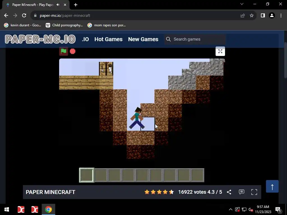Open the Windows notification center icon
287x215 pixels.
[278, 210]
